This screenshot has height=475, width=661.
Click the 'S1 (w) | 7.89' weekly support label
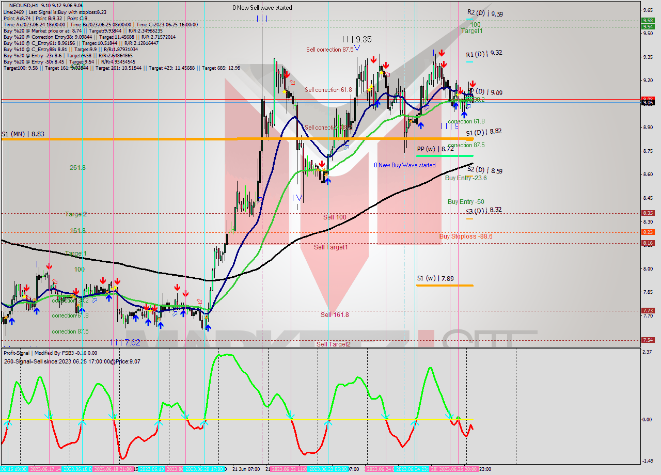click(x=435, y=278)
